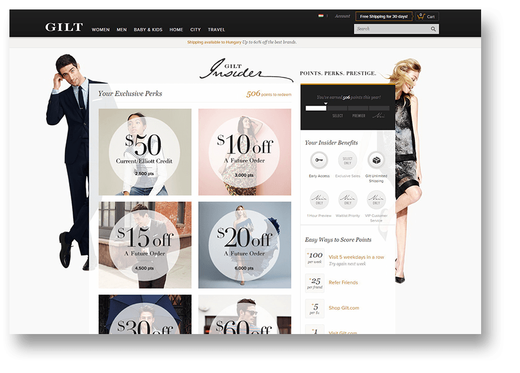Select the $20 off Future Order perk
The width and height of the screenshot is (520, 373).
245,245
